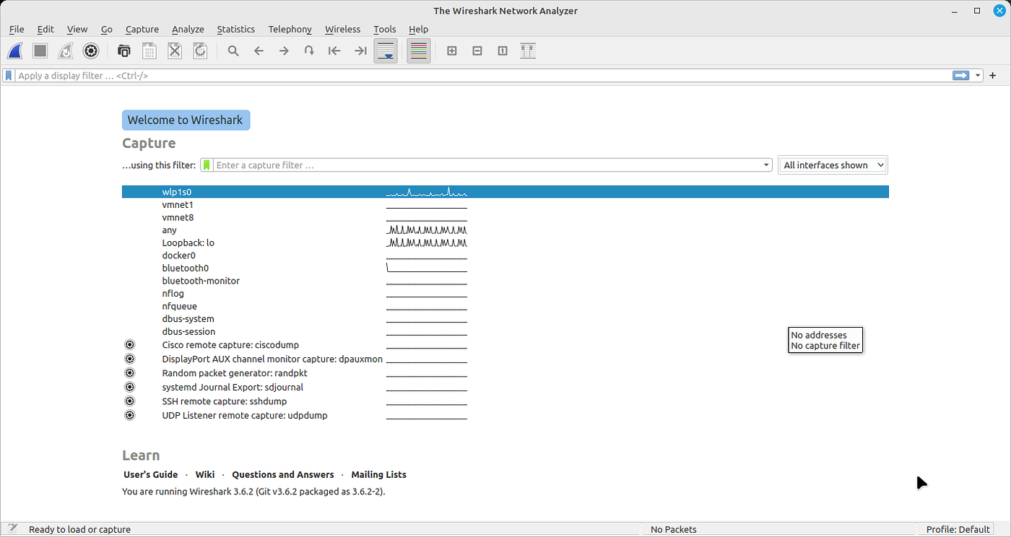Image resolution: width=1011 pixels, height=537 pixels.
Task: Click the find packet magnifier icon
Action: click(x=233, y=51)
